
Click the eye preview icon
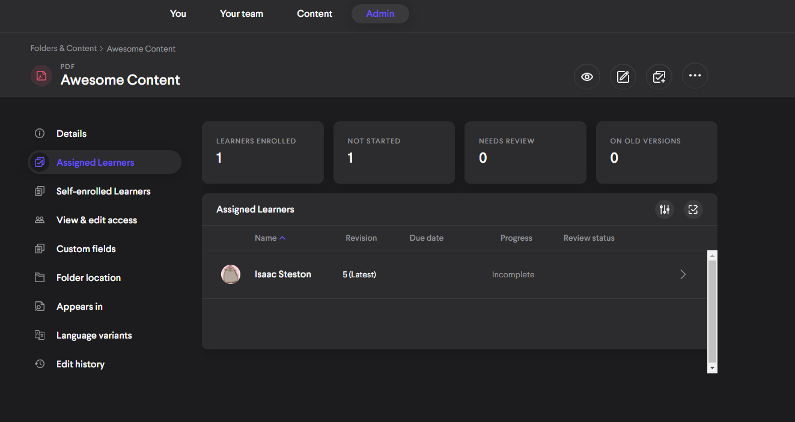587,76
